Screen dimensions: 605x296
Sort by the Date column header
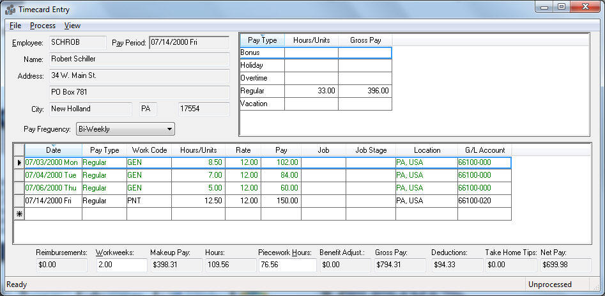tap(54, 150)
